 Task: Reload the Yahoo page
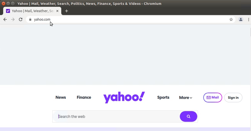coord(21,19)
